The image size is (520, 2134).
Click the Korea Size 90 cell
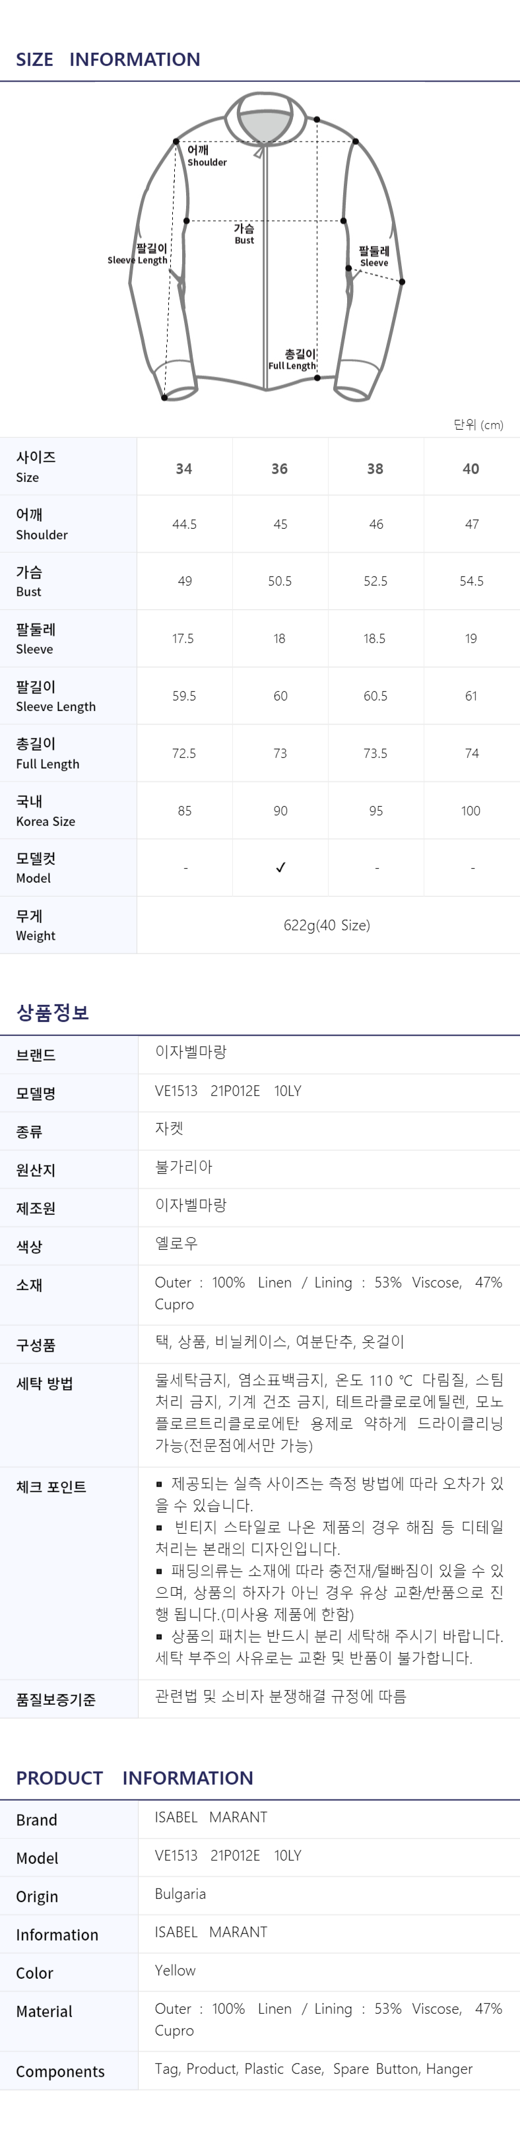click(x=280, y=811)
